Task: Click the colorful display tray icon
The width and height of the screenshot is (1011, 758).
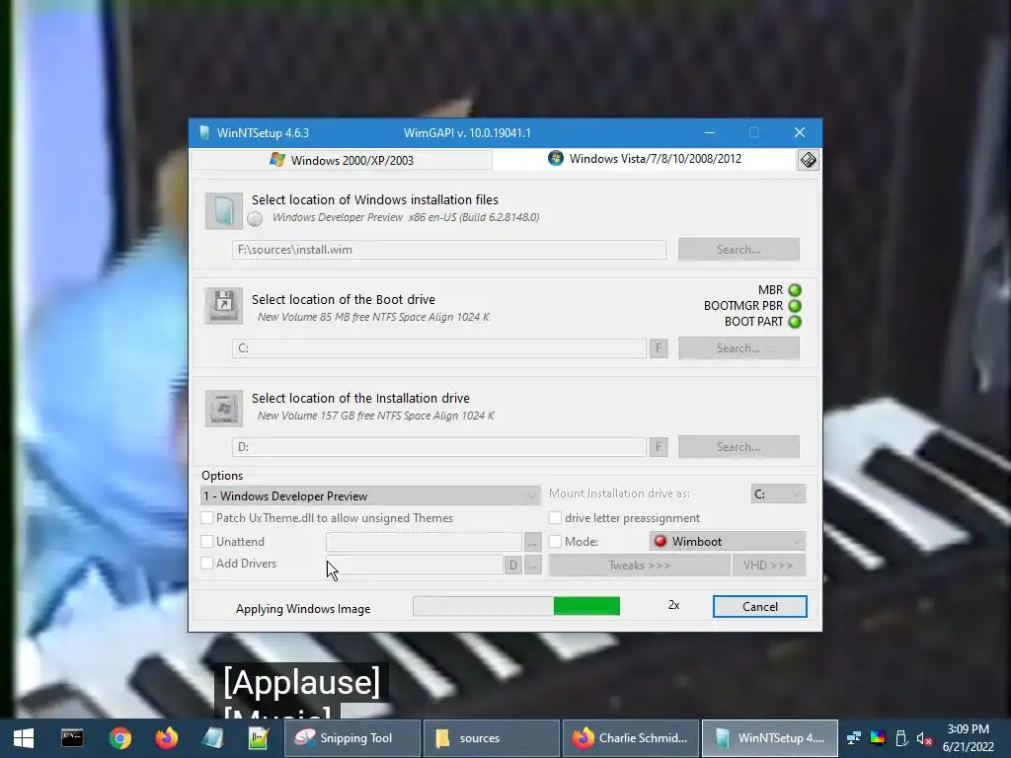Action: pos(878,738)
